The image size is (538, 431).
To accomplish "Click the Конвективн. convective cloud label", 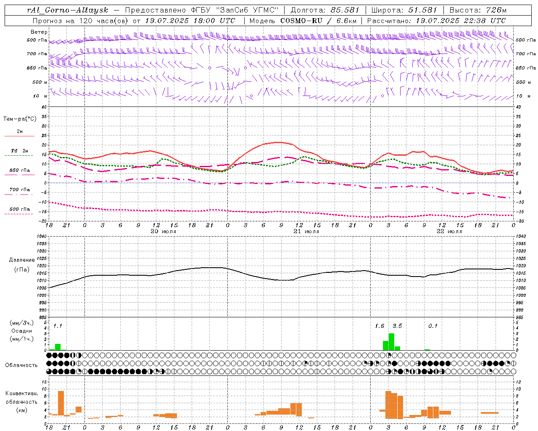I will [x=22, y=394].
